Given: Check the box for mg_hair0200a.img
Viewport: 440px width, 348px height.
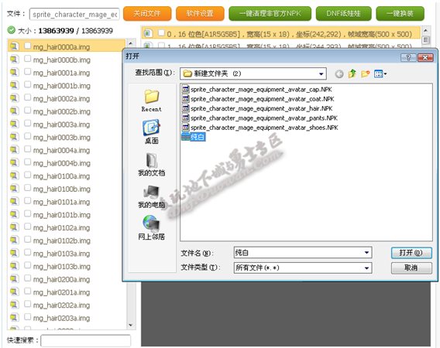Looking at the screenshot, I should [x=28, y=278].
